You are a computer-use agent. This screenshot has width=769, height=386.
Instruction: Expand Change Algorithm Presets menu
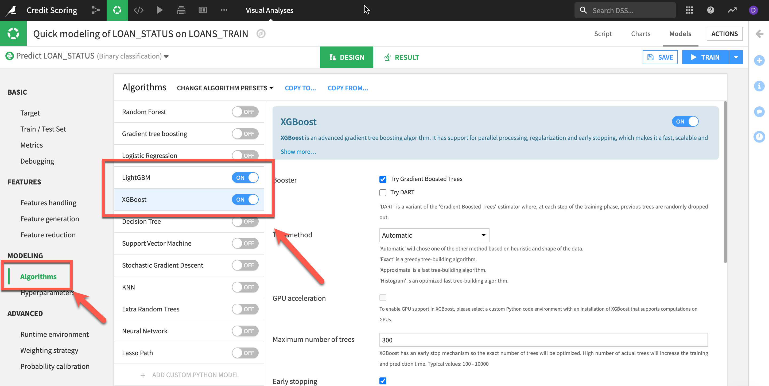pos(225,88)
